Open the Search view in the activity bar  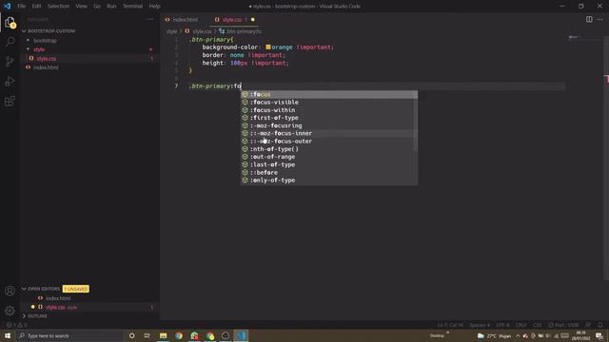click(x=10, y=41)
